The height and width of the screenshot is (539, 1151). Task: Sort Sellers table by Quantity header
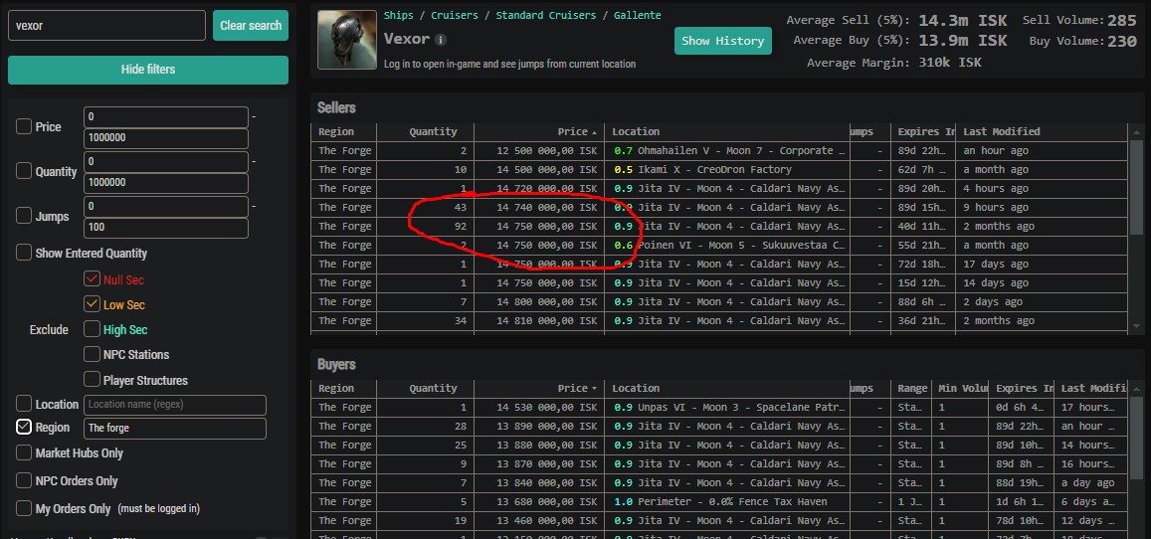coord(425,132)
